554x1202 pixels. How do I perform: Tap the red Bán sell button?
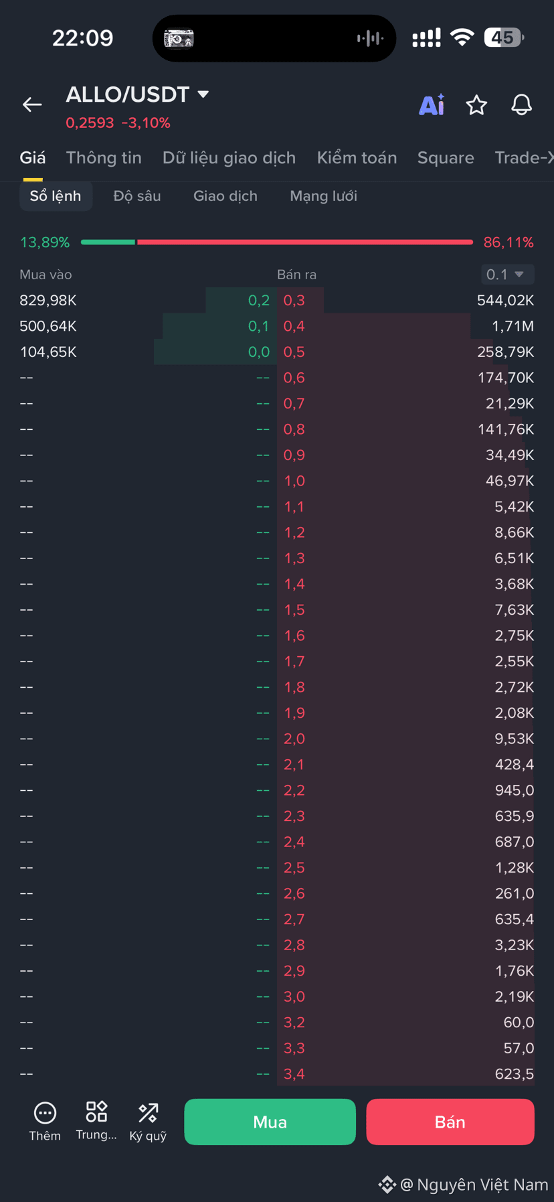450,1122
